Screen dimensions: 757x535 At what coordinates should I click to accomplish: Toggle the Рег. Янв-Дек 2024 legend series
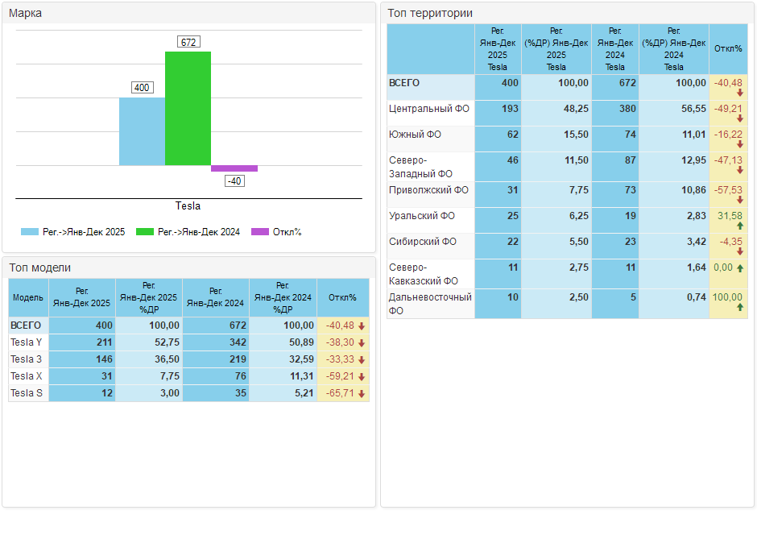188,232
